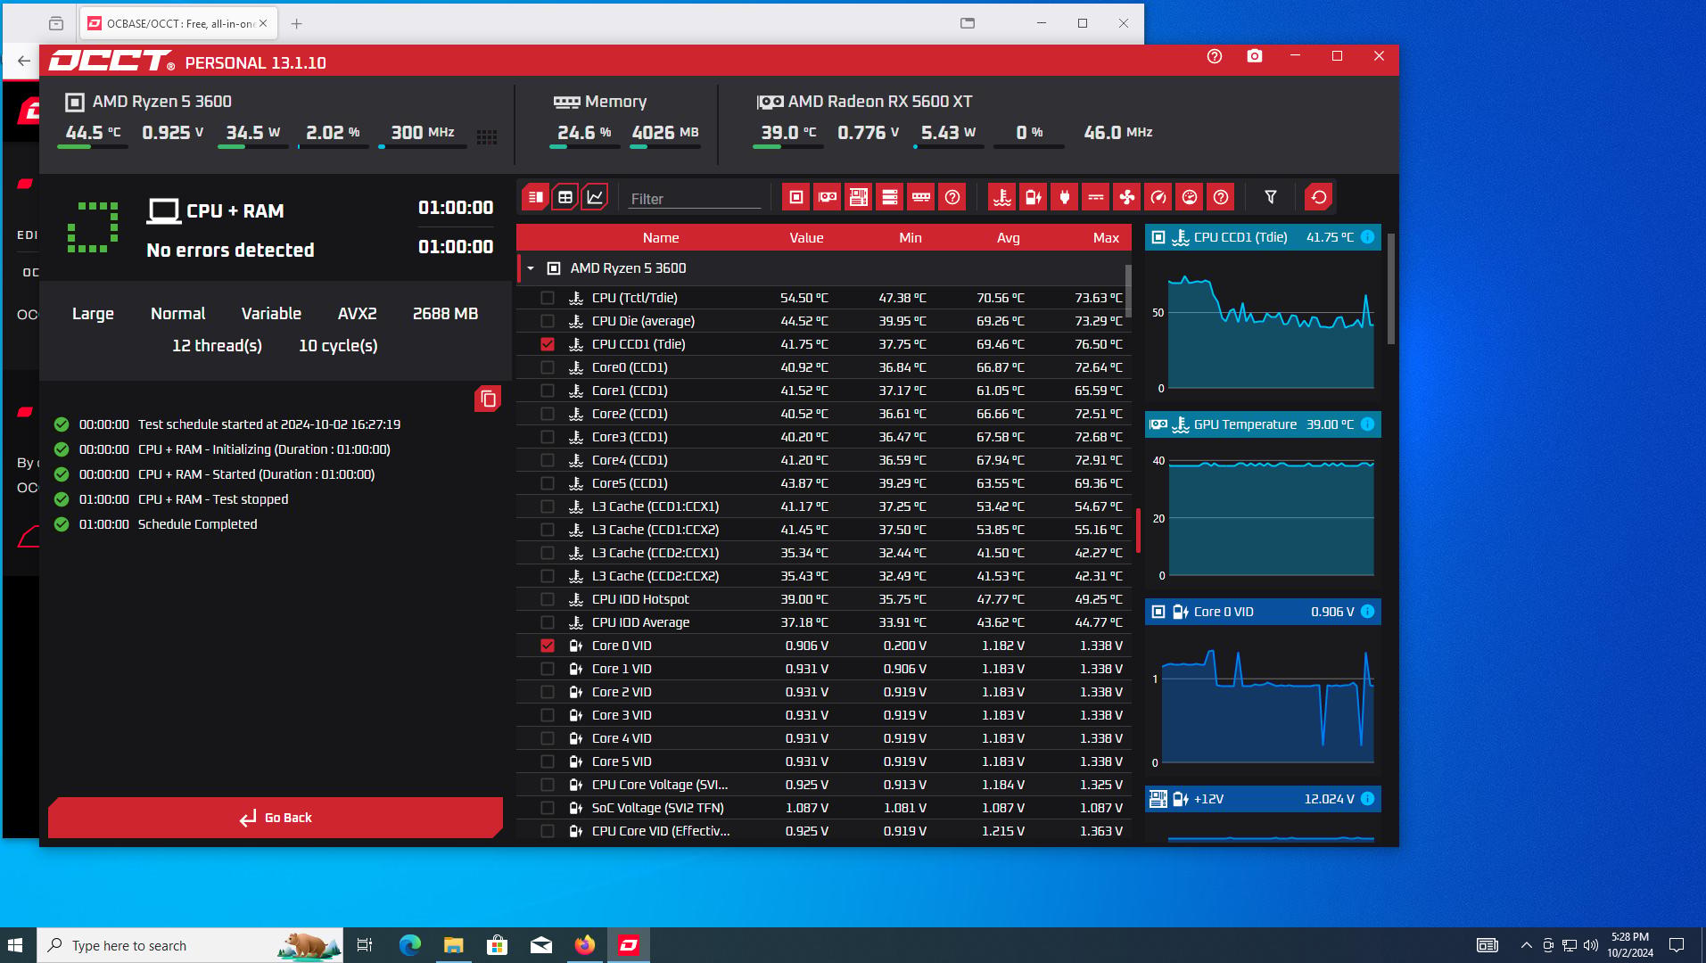Open Firefox from the taskbar
Image resolution: width=1706 pixels, height=963 pixels.
[585, 945]
